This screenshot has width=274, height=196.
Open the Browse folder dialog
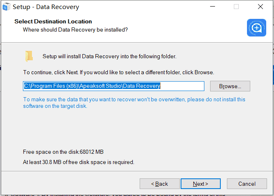(230, 86)
